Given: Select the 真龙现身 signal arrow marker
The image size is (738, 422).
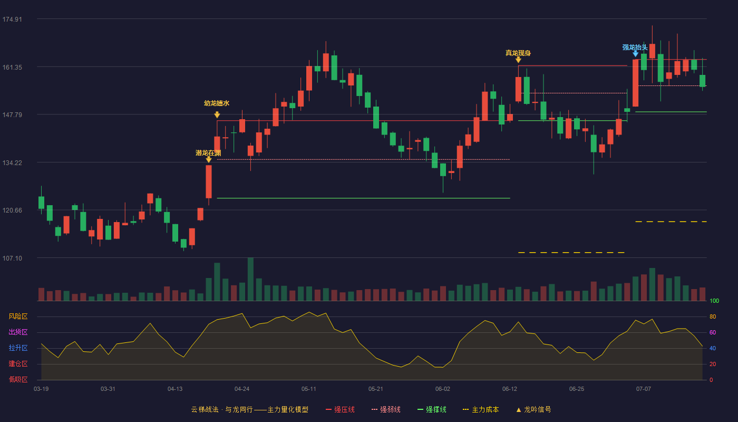Looking at the screenshot, I should [x=518, y=60].
